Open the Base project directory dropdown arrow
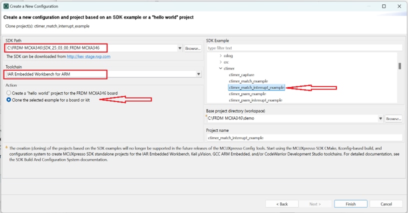 pyautogui.click(x=380, y=119)
